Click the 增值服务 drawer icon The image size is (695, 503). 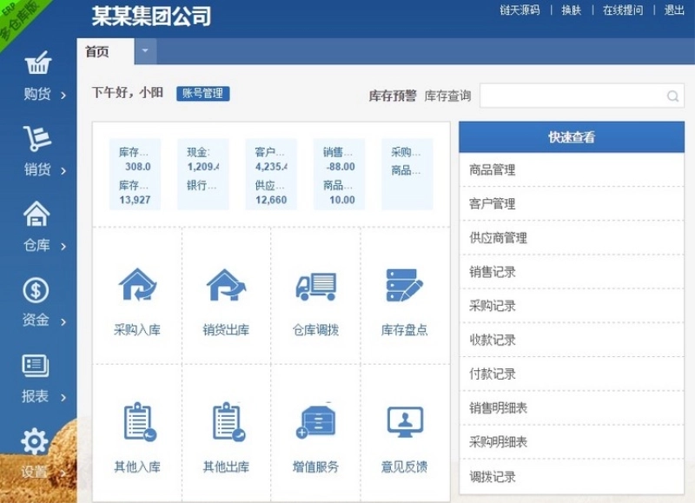click(x=316, y=421)
